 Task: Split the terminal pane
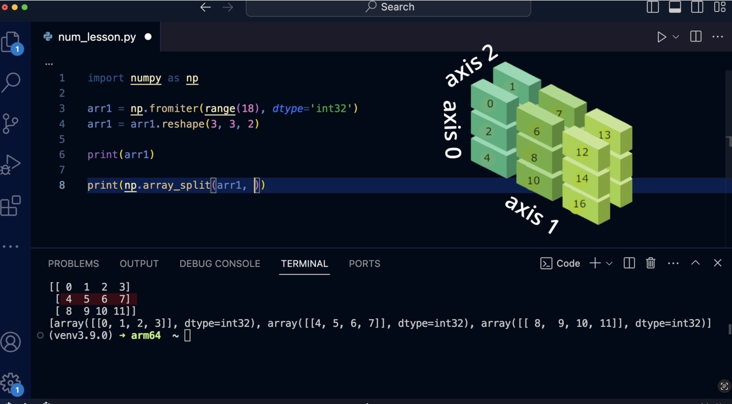pos(629,263)
